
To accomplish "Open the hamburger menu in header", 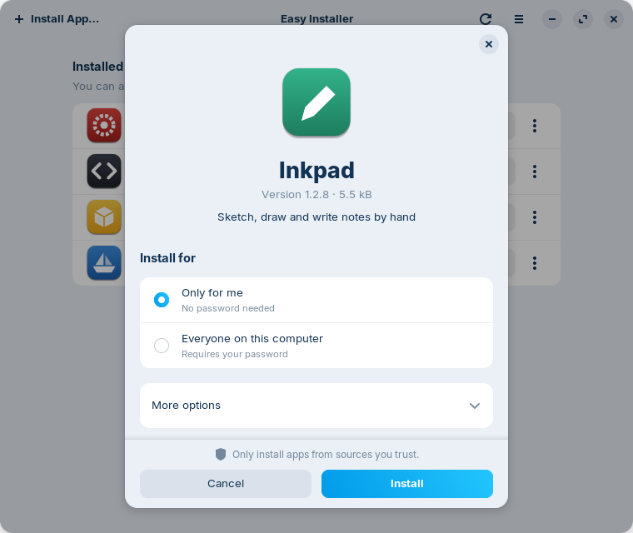I will (x=519, y=19).
